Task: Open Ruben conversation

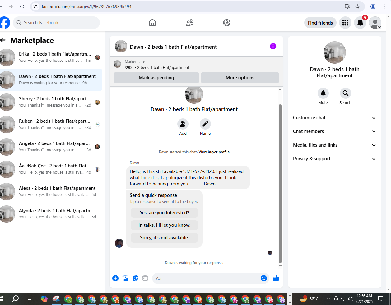Action: tap(51, 125)
